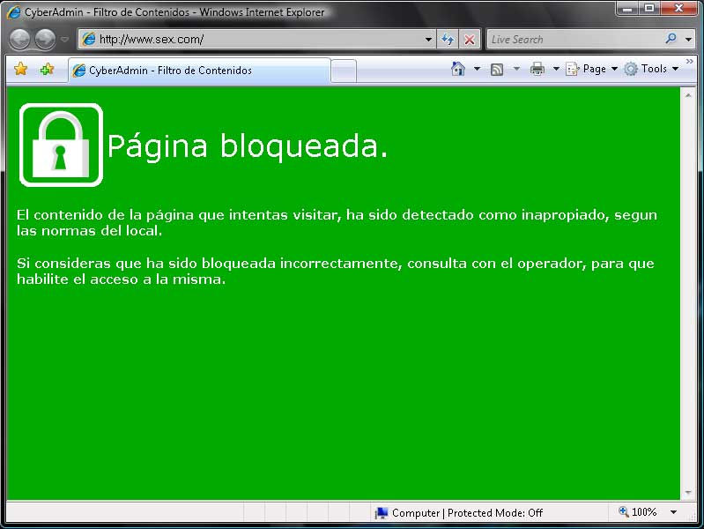Image resolution: width=704 pixels, height=529 pixels.
Task: Click the Print icon
Action: point(537,70)
